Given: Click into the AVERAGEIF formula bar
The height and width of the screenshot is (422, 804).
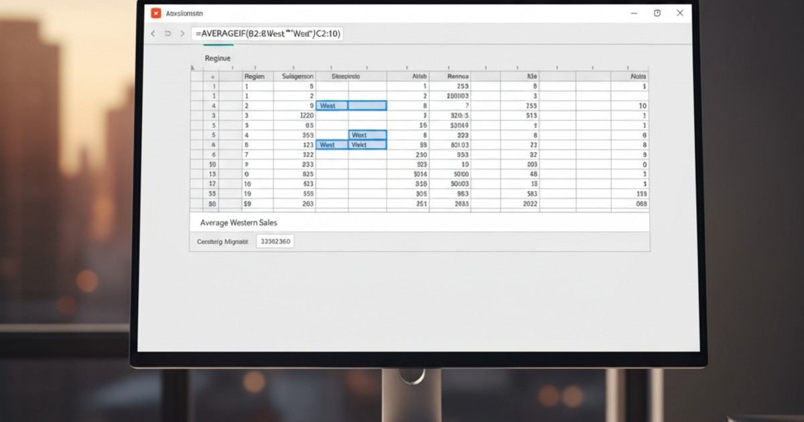Looking at the screenshot, I should [267, 33].
